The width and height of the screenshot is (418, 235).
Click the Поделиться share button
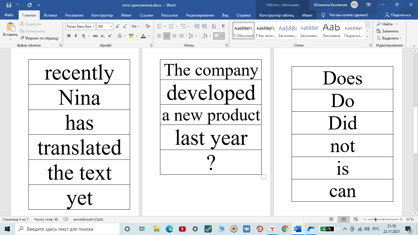click(x=398, y=15)
